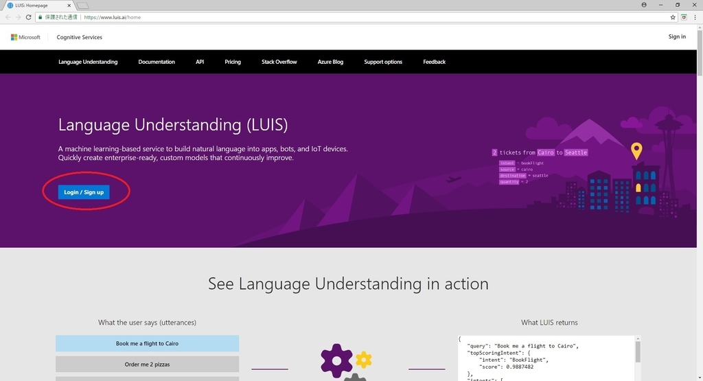Viewport: 703px width, 381px height.
Task: Click the yellow location pin graphic
Action: (636, 151)
